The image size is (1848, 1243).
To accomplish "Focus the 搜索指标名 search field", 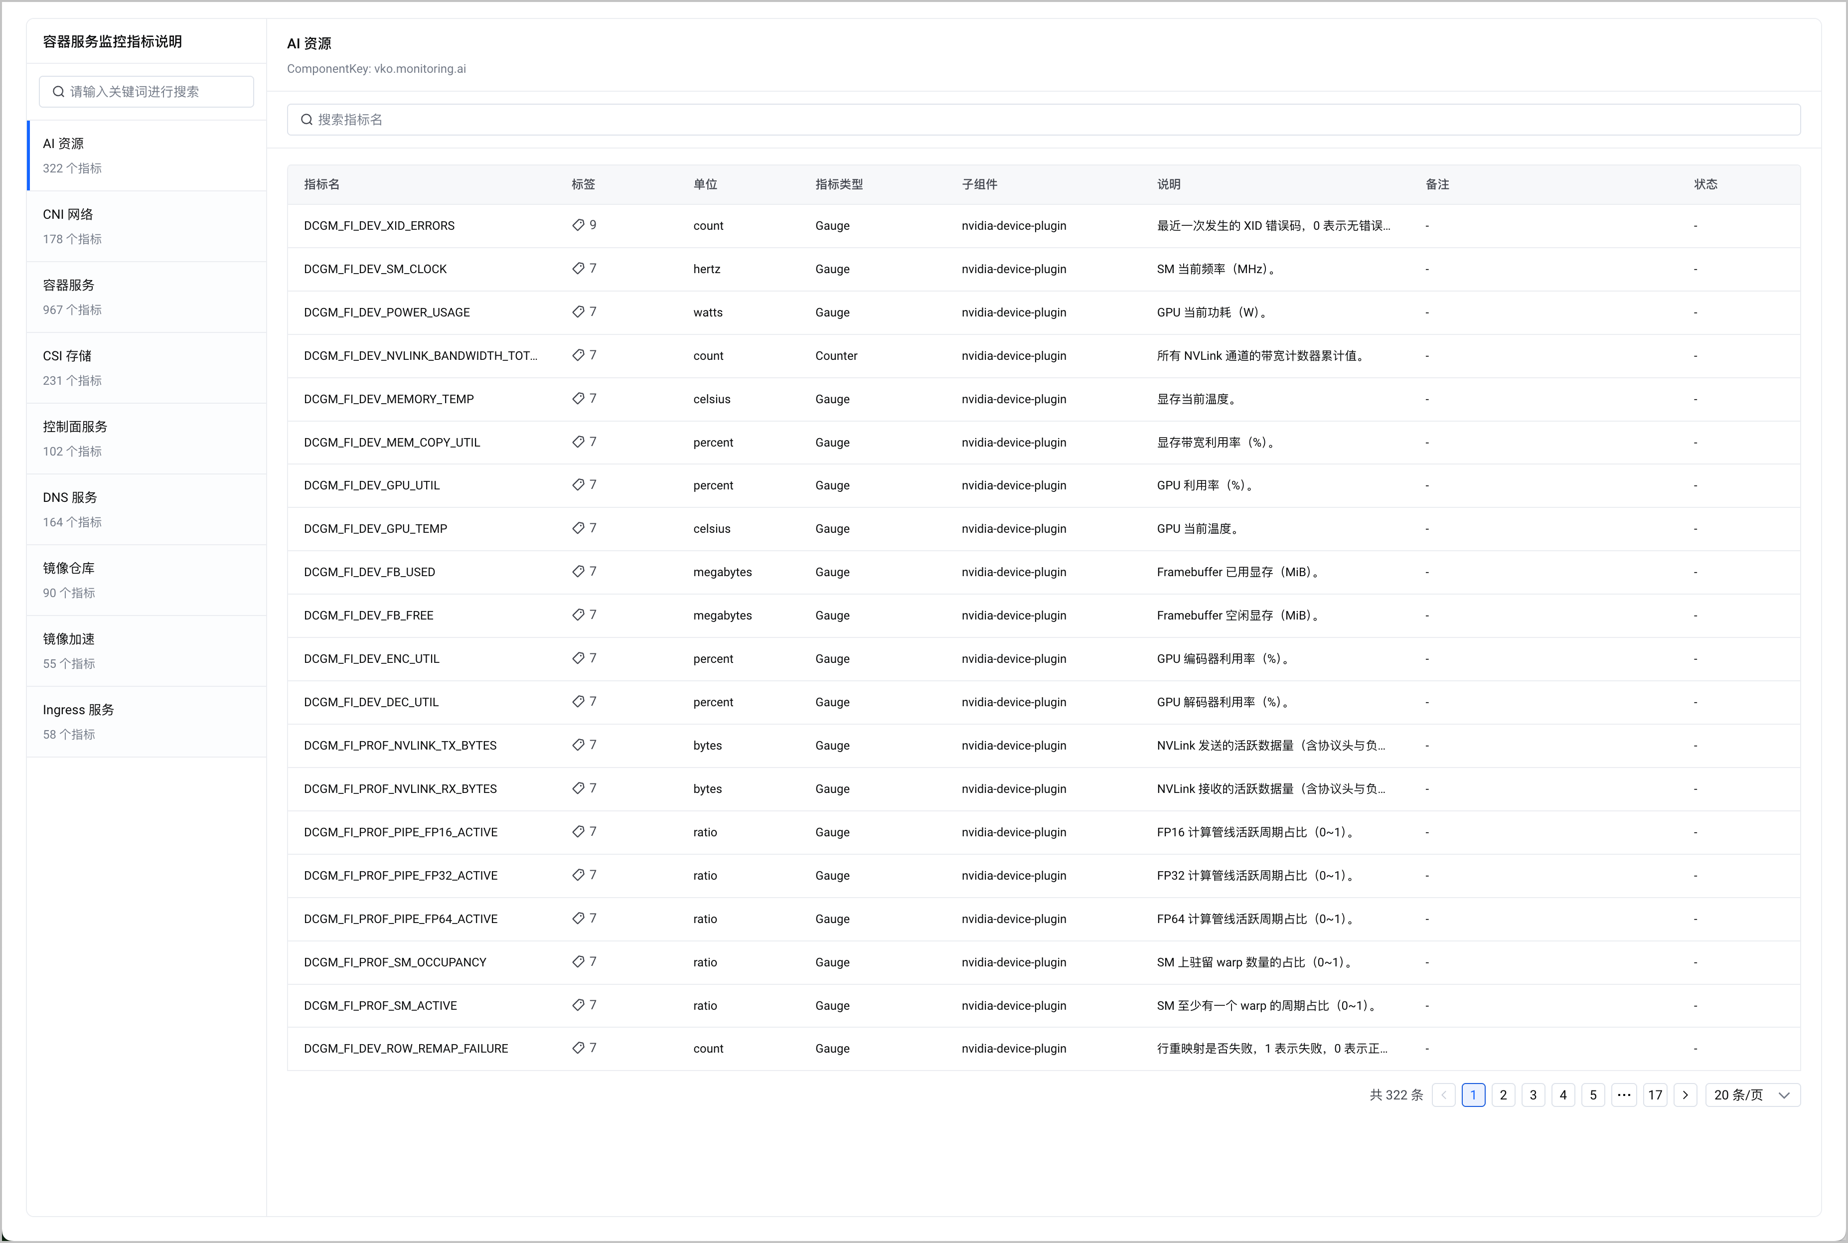I will tap(1043, 120).
